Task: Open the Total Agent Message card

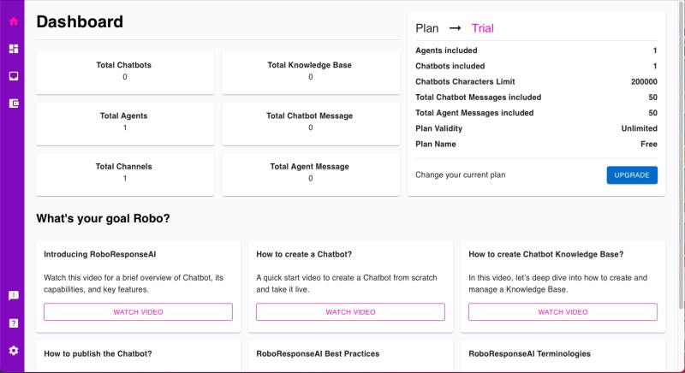Action: [x=311, y=174]
